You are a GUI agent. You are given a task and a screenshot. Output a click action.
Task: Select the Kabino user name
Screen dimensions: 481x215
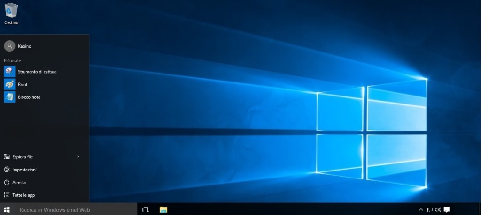[24, 46]
